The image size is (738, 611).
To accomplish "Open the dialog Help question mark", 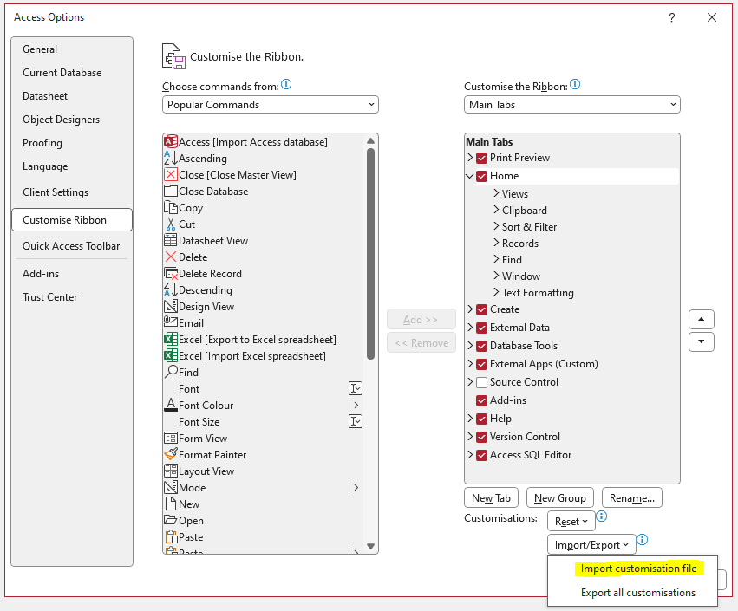I will (671, 17).
